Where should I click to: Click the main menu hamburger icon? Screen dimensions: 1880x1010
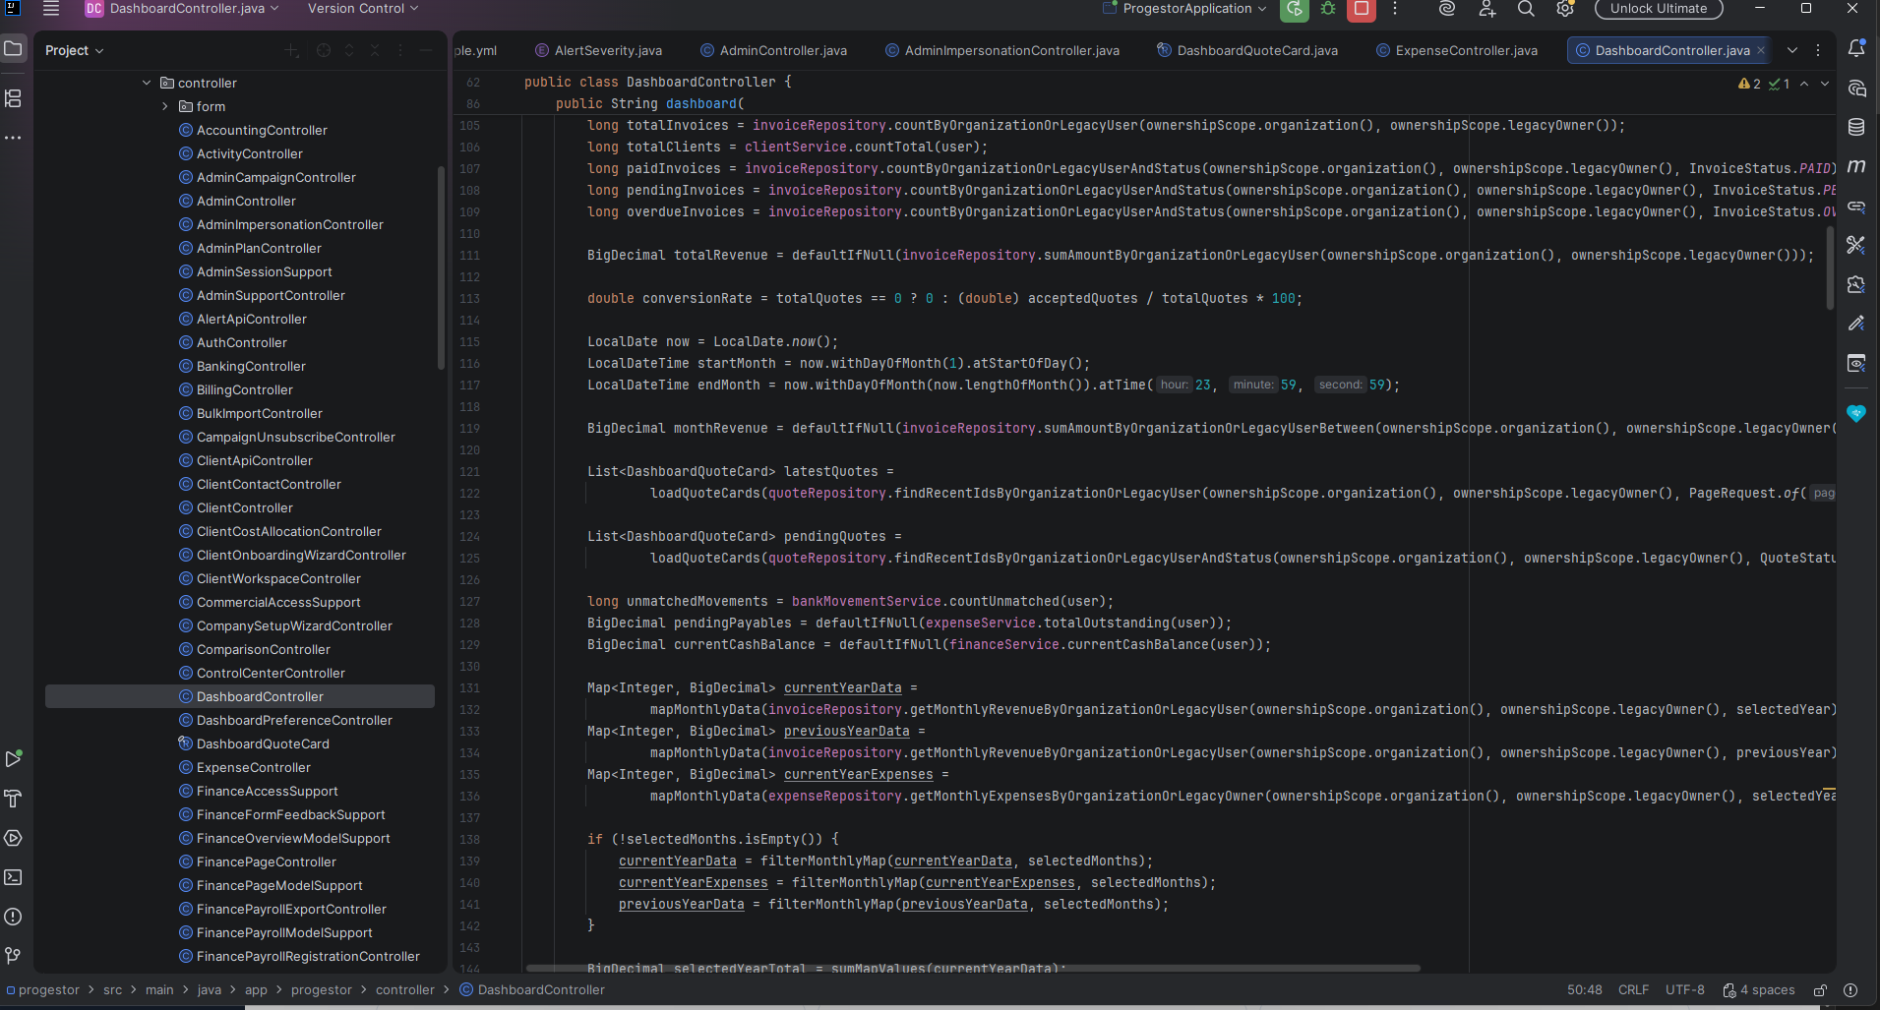(x=51, y=9)
